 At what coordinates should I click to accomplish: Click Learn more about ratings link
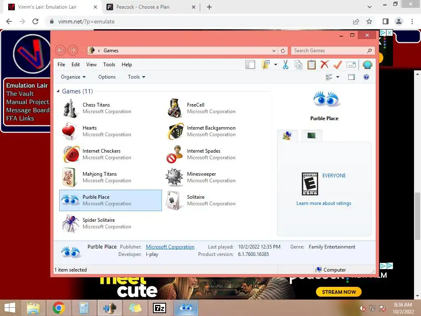click(x=324, y=203)
